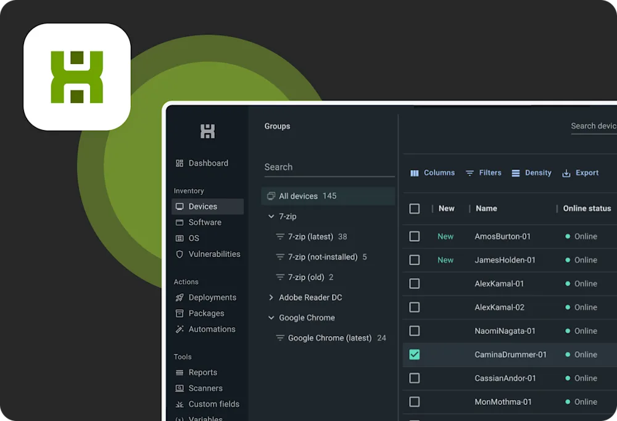This screenshot has width=617, height=421.
Task: Click the Packages box icon
Action: [180, 313]
